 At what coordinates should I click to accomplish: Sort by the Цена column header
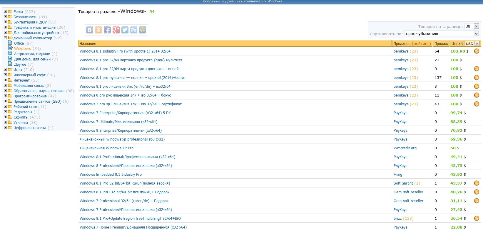click(x=456, y=44)
